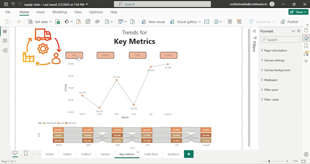Open the File menu
310x164 pixels.
click(x=8, y=12)
